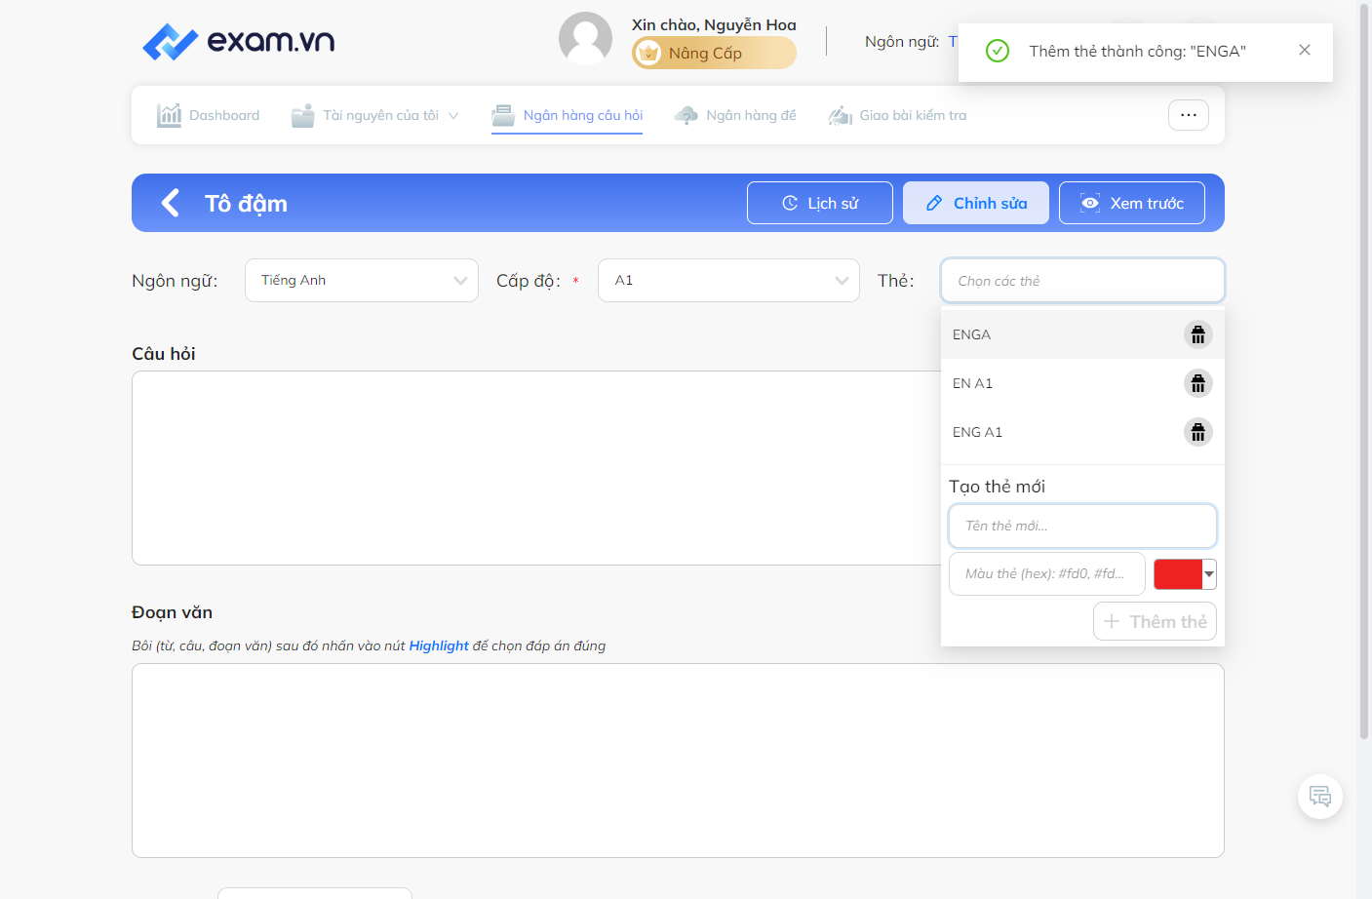This screenshot has width=1372, height=899.
Task: Switch to Ngân hàng câu hỏi tab
Action: point(568,115)
